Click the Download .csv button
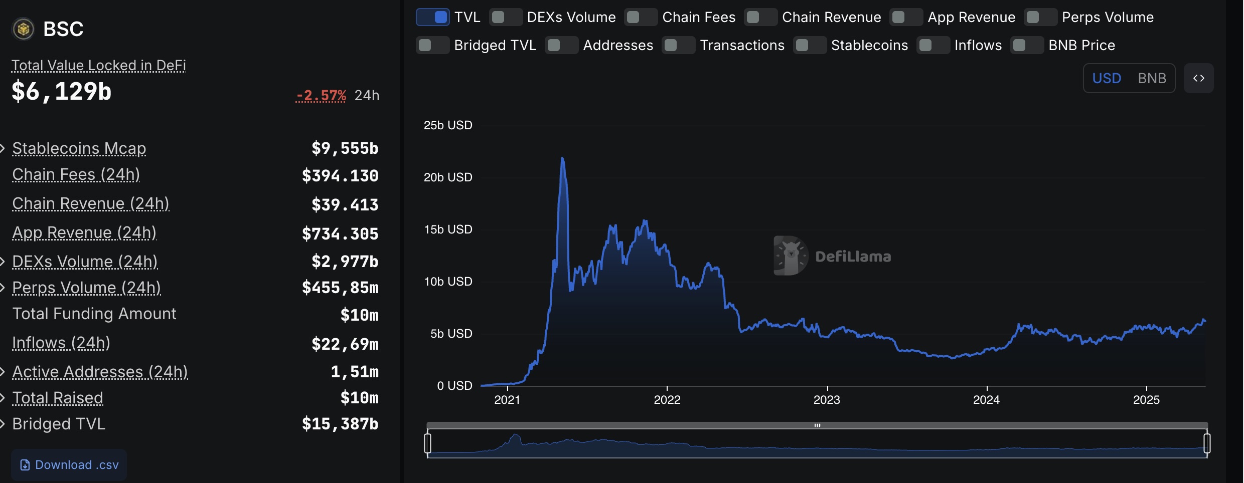Image resolution: width=1244 pixels, height=483 pixels. (x=69, y=465)
